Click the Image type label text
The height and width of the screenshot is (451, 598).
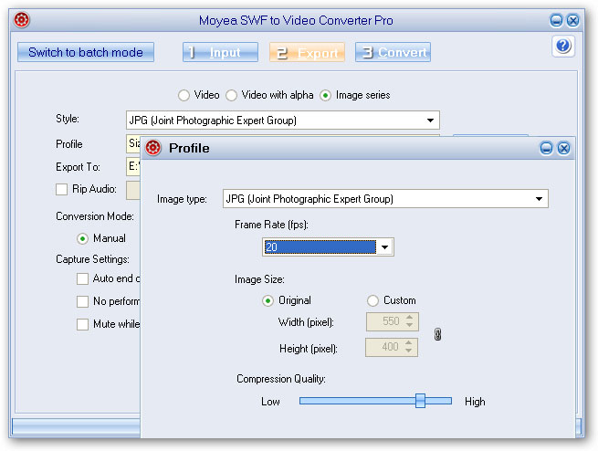pyautogui.click(x=182, y=199)
